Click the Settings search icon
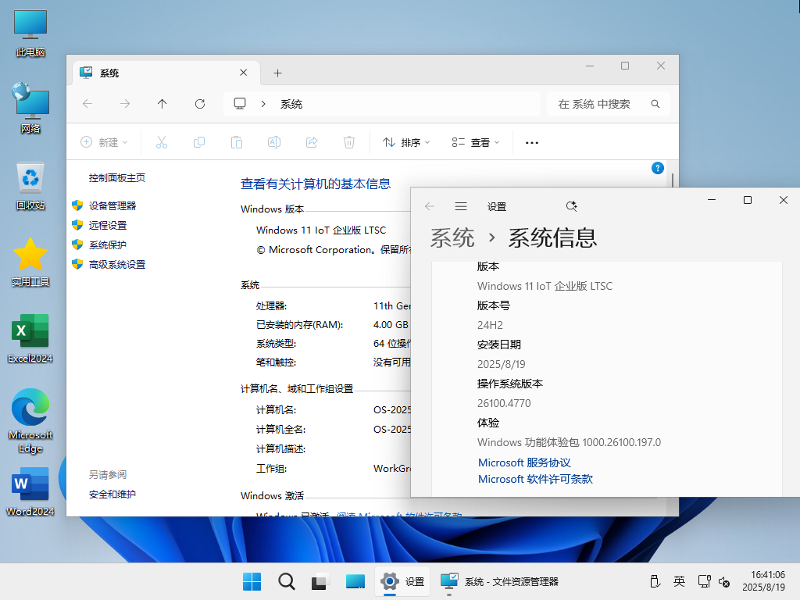 coord(571,206)
